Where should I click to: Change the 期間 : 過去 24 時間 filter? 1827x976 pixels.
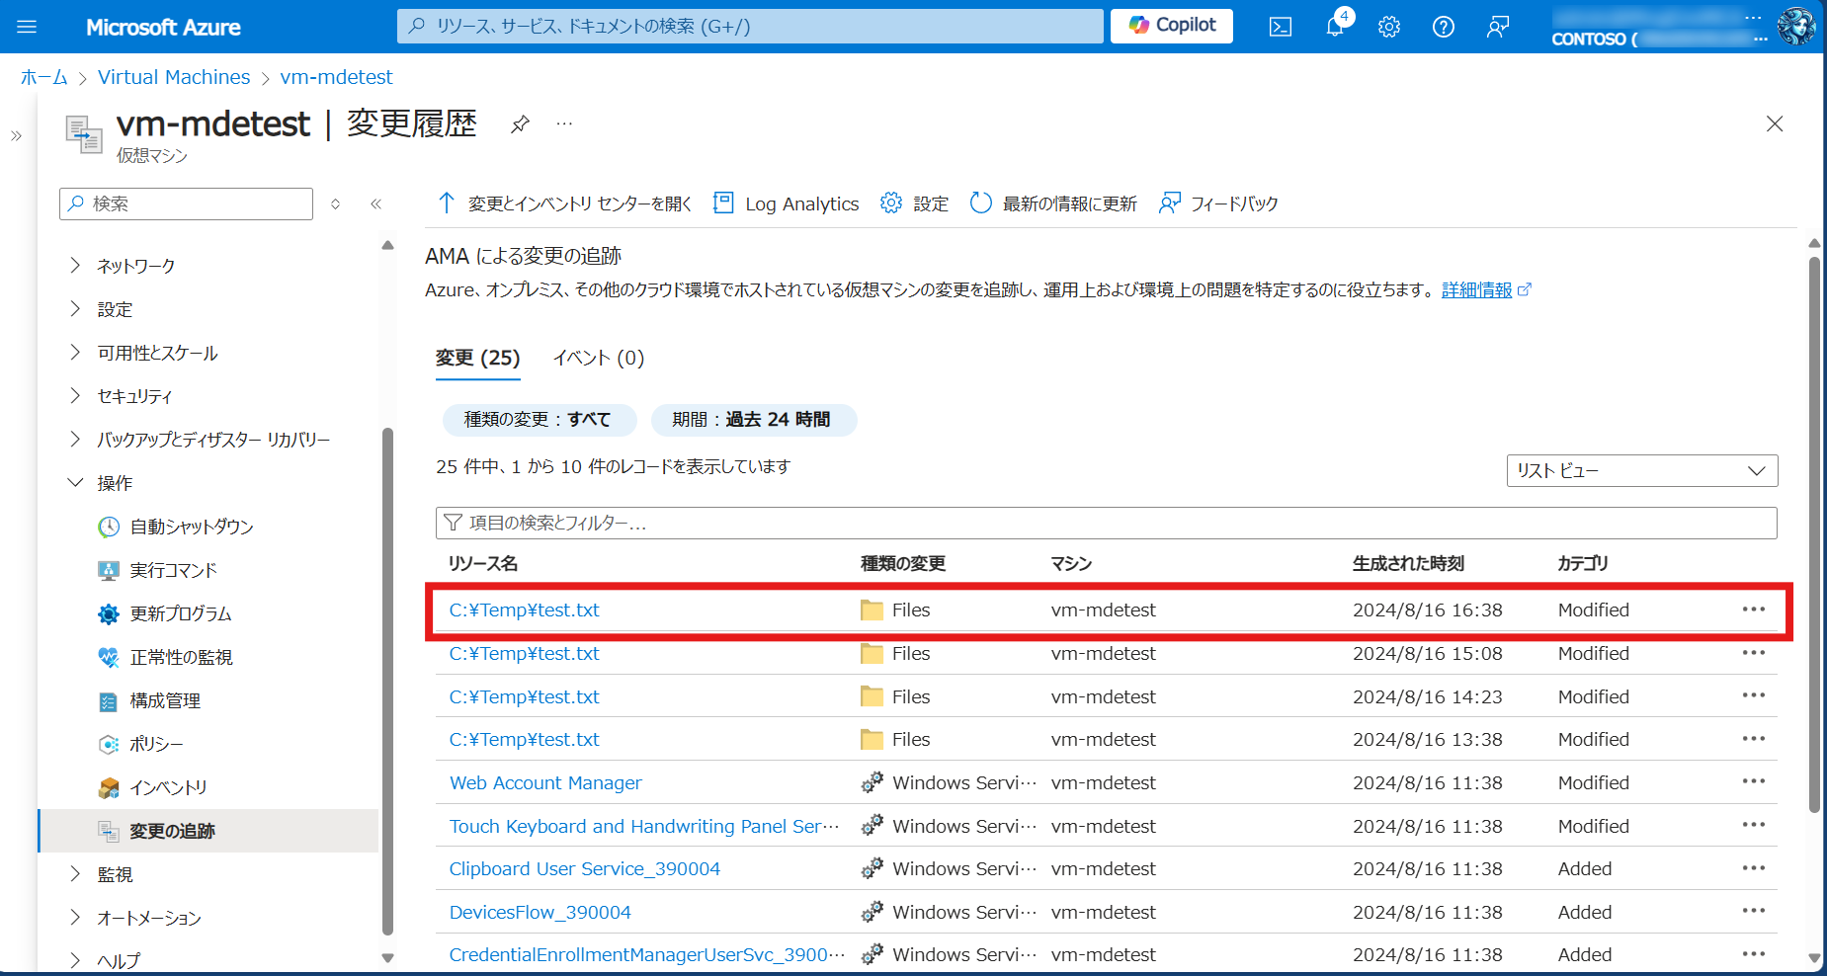click(752, 420)
